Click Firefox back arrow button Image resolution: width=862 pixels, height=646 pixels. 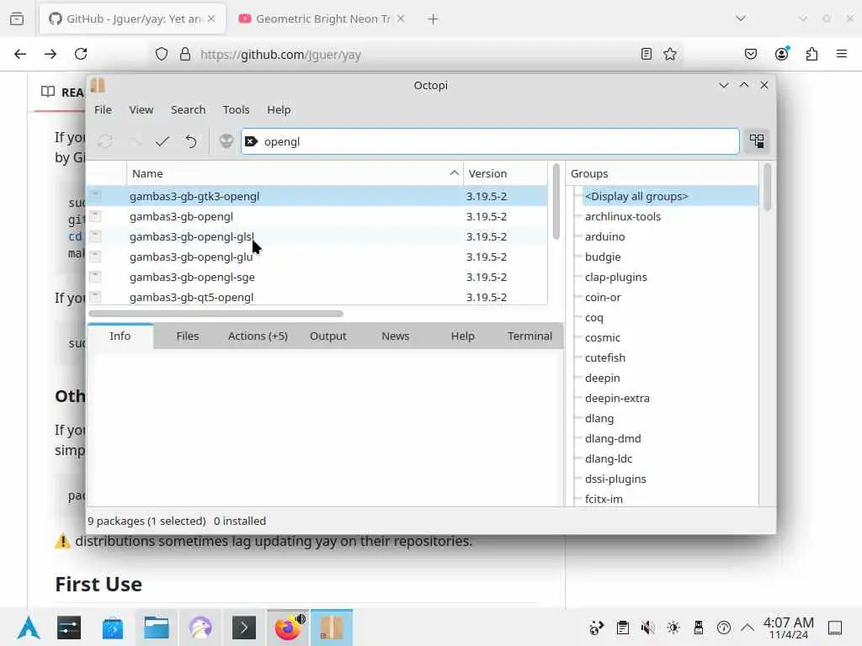[x=20, y=54]
